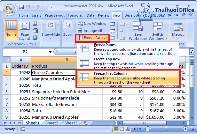Image resolution: width=197 pixels, height=134 pixels.
Task: Open the Name Box dropdown arrow
Action: click(x=51, y=52)
